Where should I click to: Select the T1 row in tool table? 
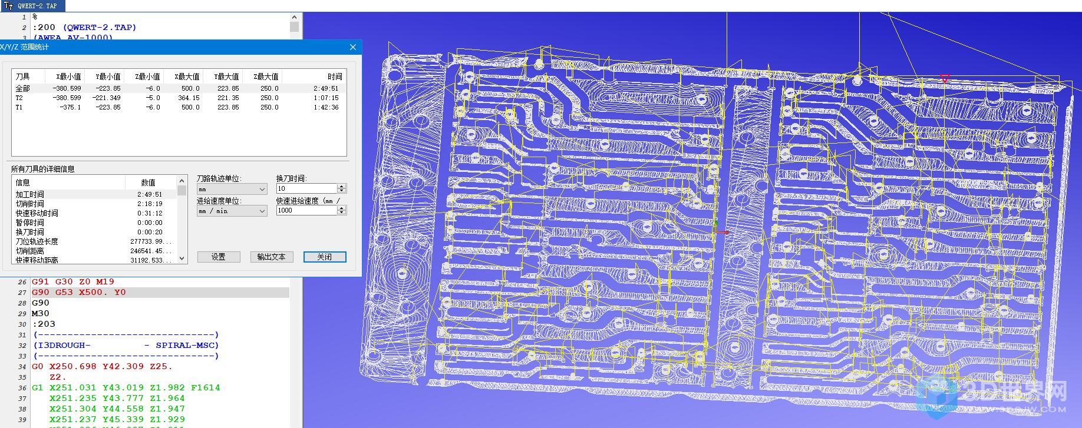pos(179,107)
